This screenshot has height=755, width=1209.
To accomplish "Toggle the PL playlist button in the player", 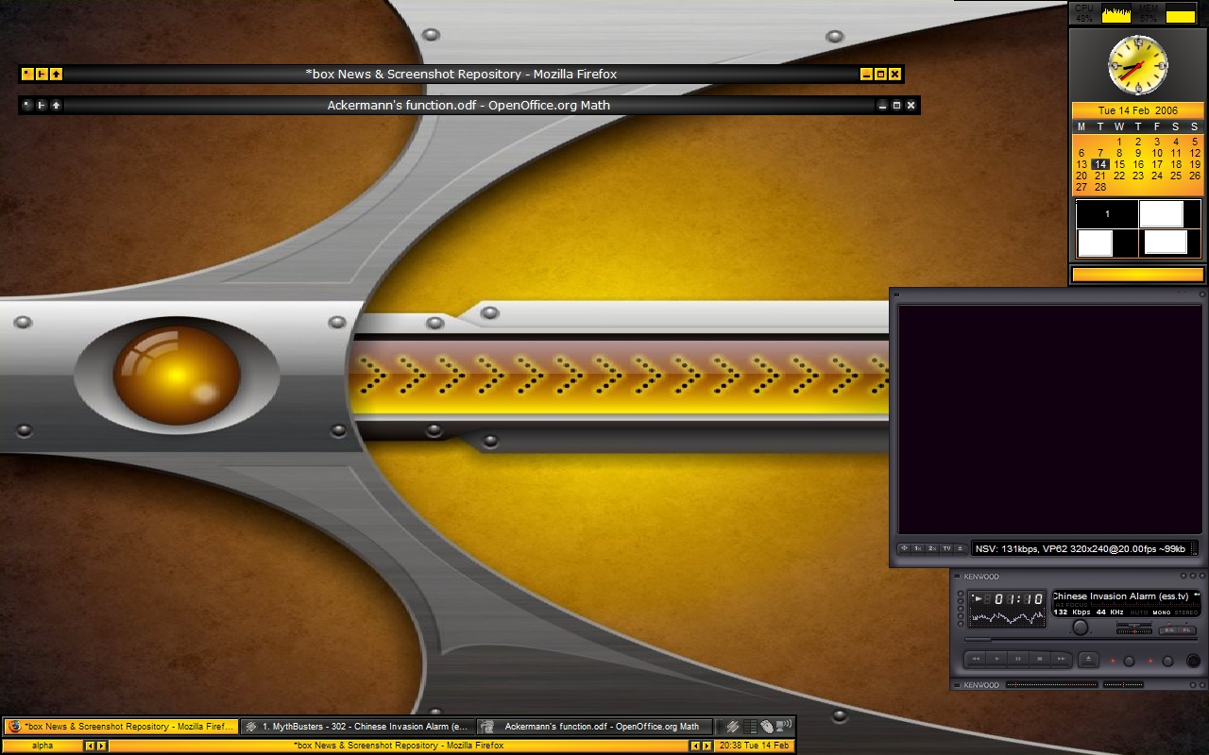I will (1187, 630).
